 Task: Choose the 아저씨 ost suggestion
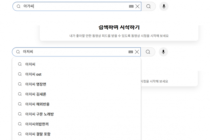33,74
